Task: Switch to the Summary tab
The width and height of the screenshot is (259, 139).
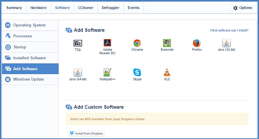Action: tap(14, 8)
